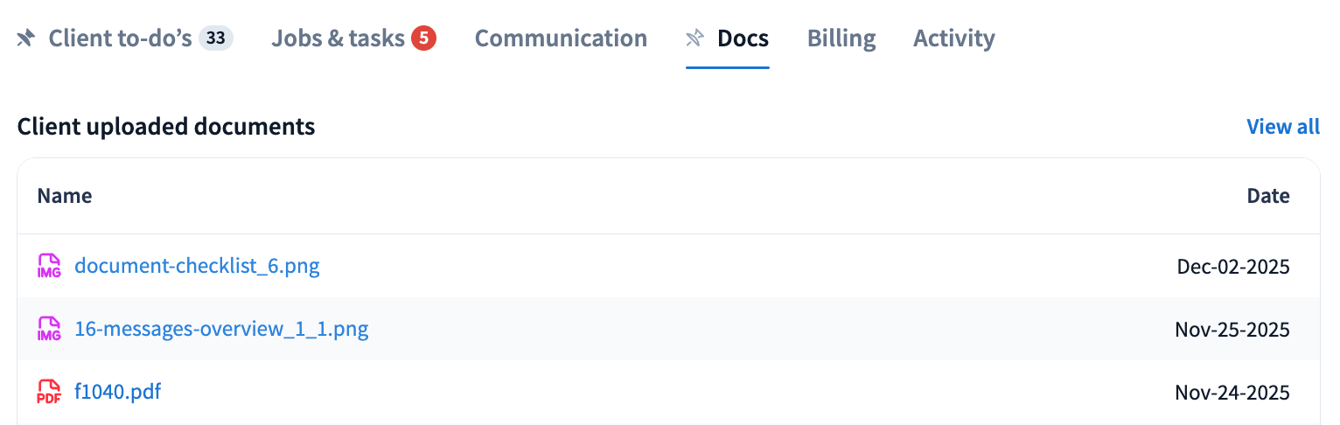The image size is (1340, 425).
Task: Open the Jobs & tasks tab
Action: pos(338,38)
